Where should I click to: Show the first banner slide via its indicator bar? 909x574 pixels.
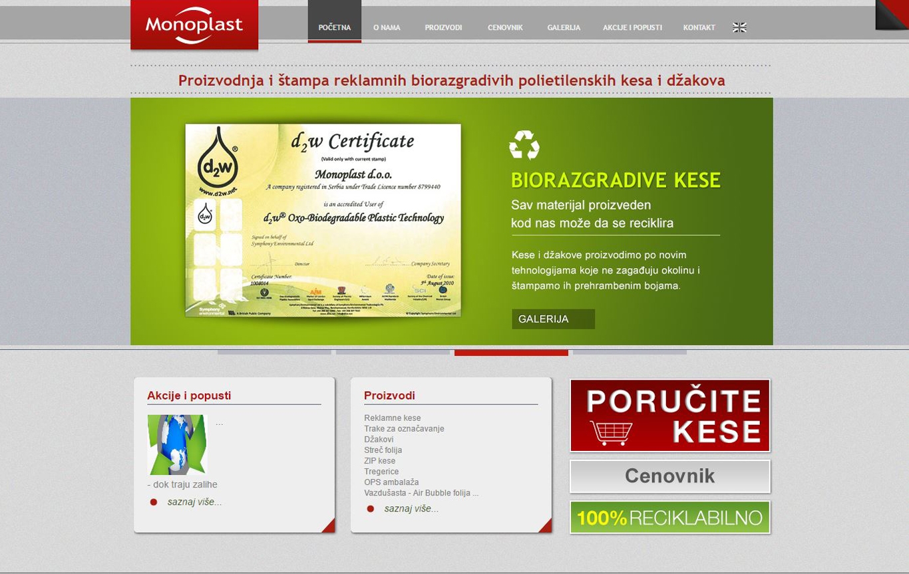tap(274, 353)
